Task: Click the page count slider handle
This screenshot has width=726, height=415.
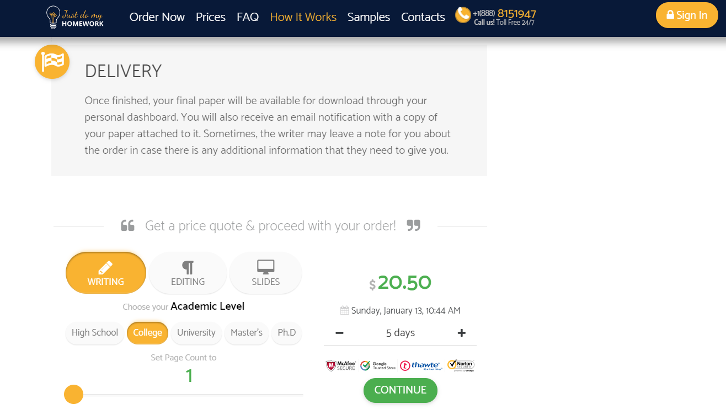Action: tap(73, 395)
